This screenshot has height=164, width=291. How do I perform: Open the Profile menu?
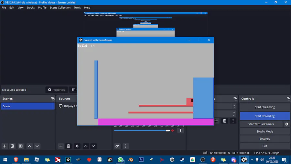(42, 8)
